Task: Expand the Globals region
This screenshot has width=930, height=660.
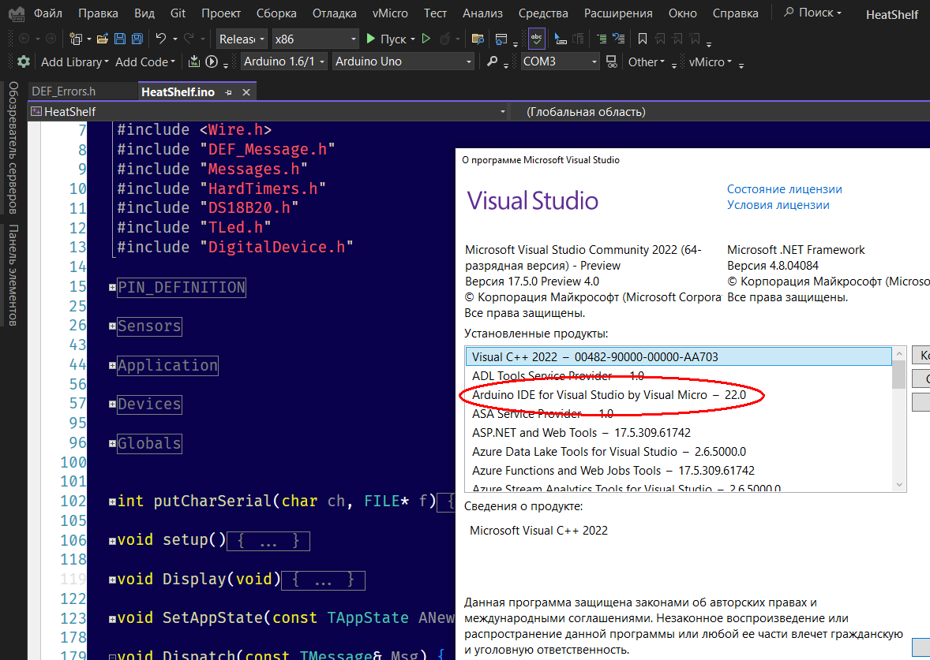Action: coord(112,443)
